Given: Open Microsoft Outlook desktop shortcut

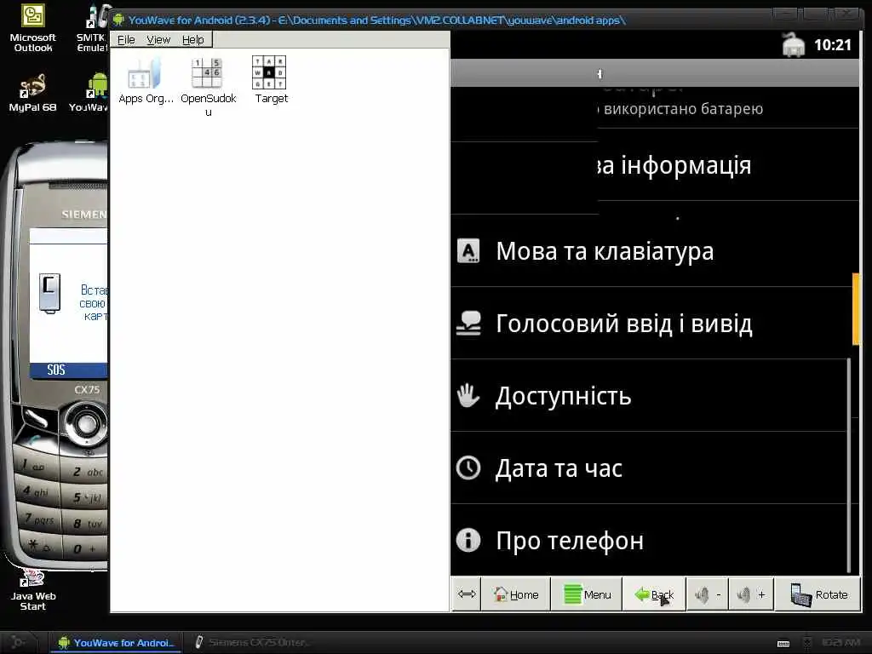Looking at the screenshot, I should pos(33,28).
